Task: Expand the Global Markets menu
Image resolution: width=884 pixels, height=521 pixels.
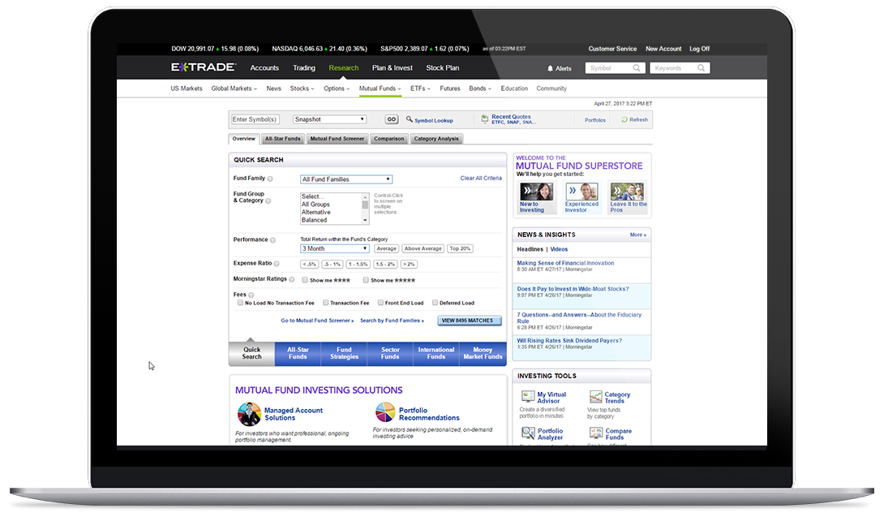Action: (x=234, y=88)
